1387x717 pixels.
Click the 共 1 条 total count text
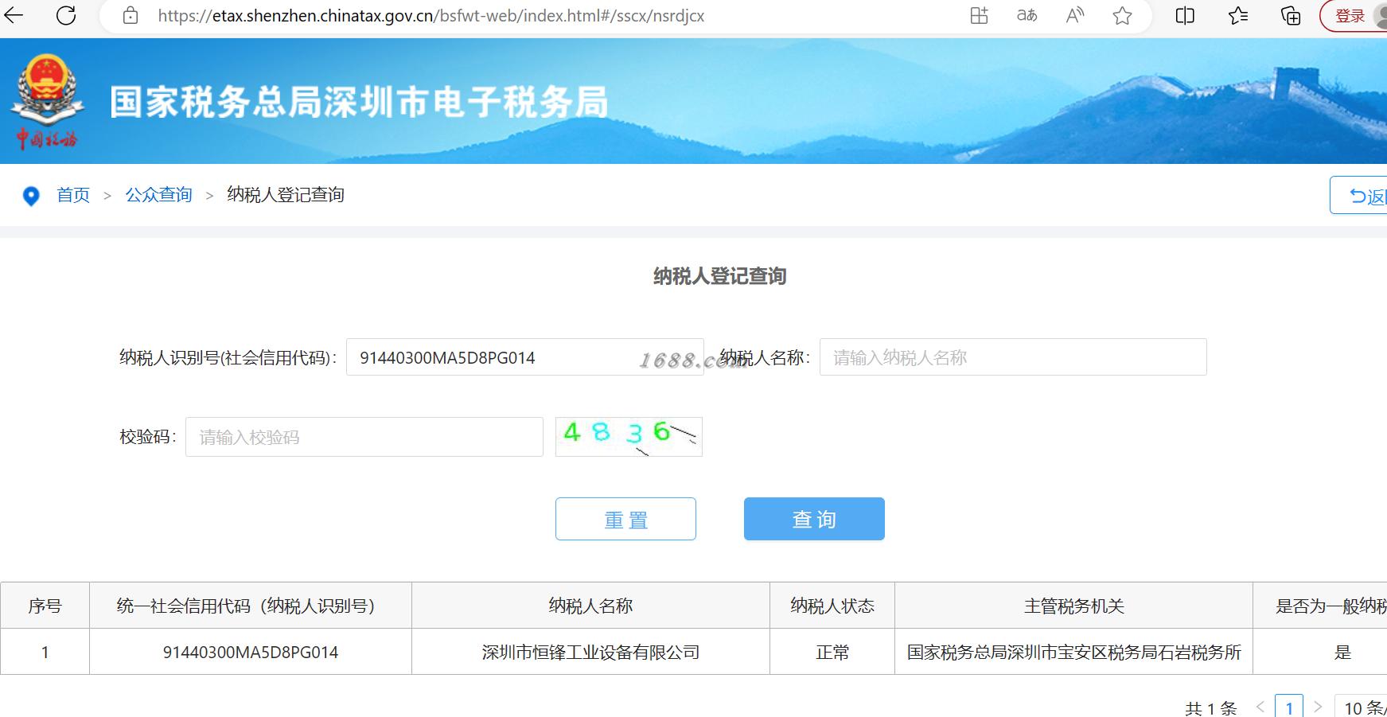pyautogui.click(x=1210, y=708)
